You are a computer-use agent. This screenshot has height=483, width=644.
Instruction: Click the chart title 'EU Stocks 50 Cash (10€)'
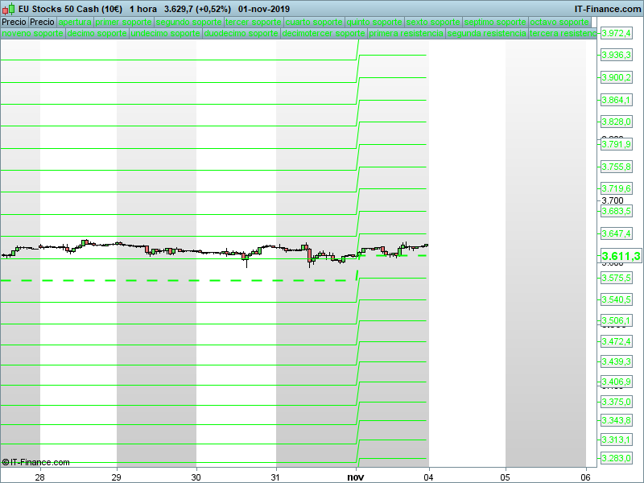coord(70,9)
